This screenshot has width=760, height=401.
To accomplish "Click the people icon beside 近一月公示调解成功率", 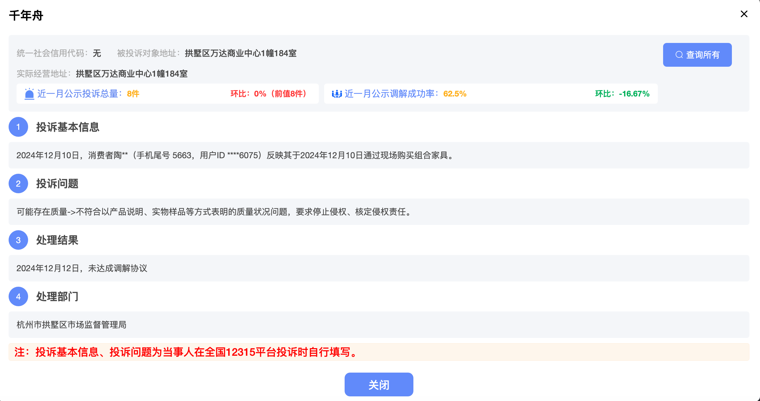I will (337, 94).
